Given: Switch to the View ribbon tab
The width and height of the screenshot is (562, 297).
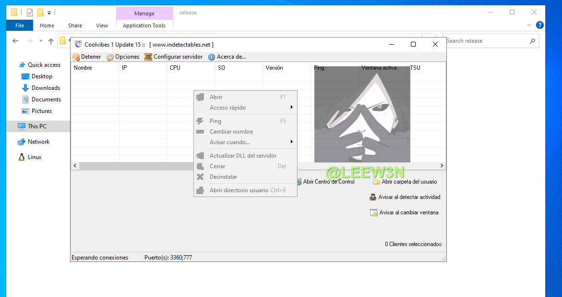Looking at the screenshot, I should coord(102,25).
